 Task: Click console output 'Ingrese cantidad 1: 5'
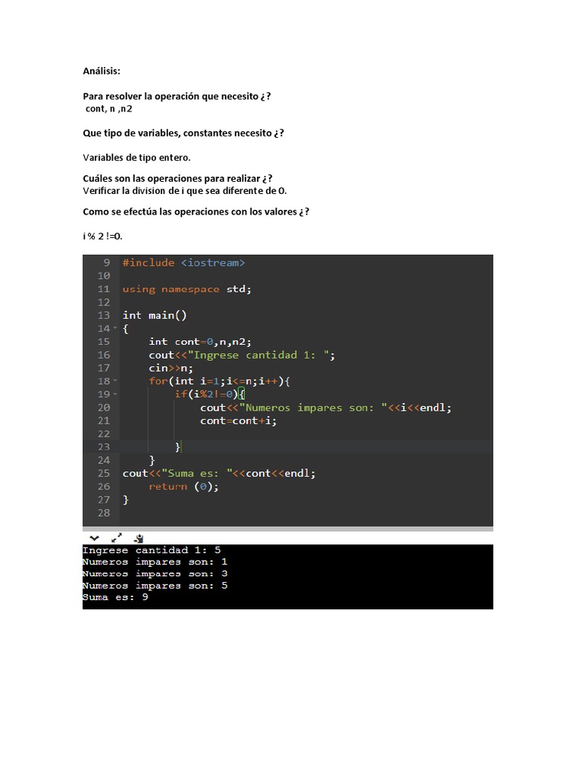click(x=152, y=550)
